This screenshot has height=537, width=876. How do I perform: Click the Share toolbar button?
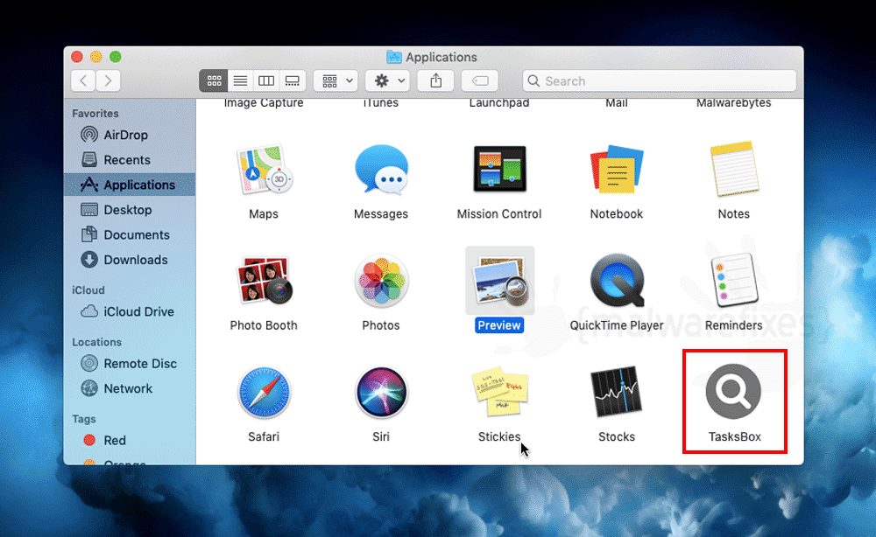pos(435,80)
